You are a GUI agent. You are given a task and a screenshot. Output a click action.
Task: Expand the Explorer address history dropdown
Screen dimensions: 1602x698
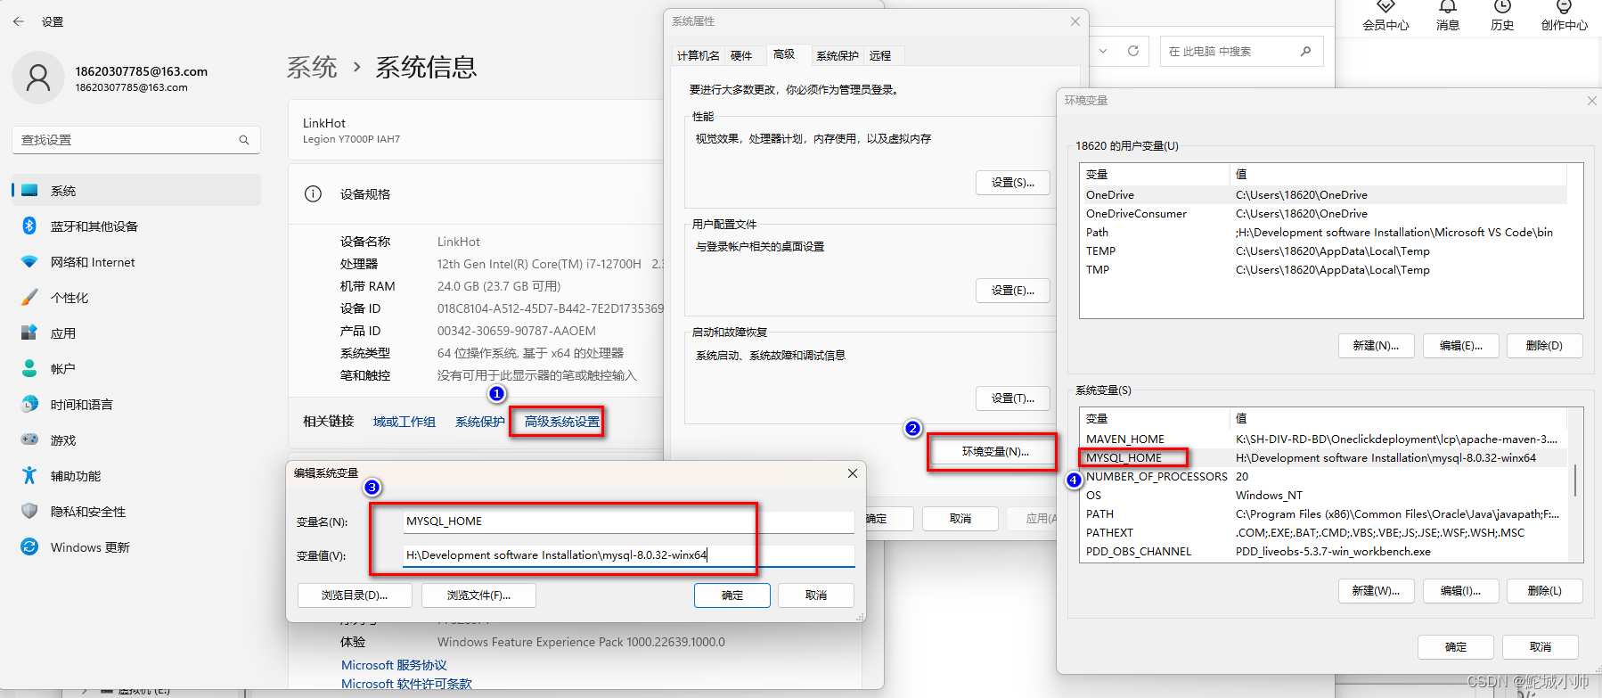tap(1103, 51)
